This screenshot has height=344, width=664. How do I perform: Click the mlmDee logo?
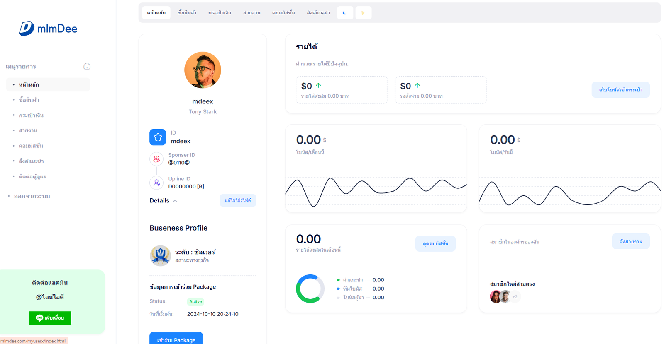[x=48, y=29]
